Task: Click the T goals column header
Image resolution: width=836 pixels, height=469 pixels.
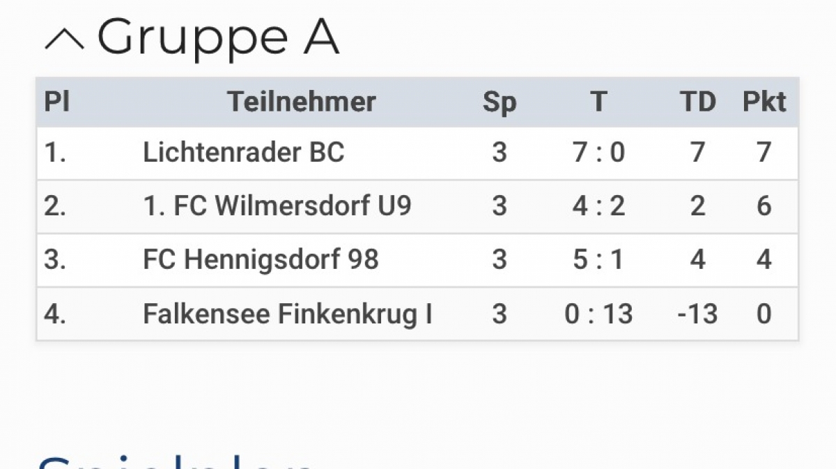Action: point(598,102)
